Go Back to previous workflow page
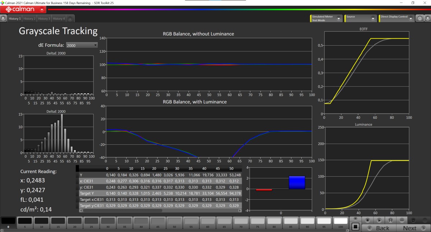 [x=379, y=228]
